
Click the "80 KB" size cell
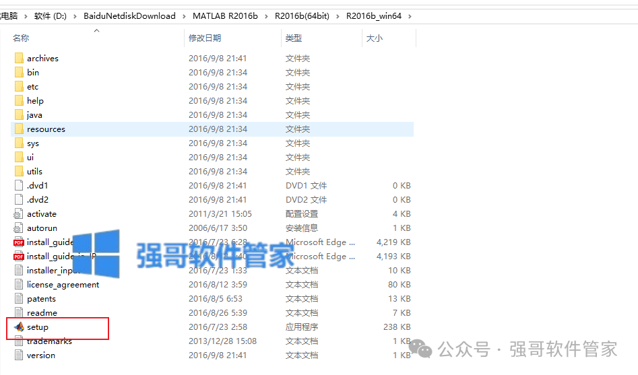(399, 284)
